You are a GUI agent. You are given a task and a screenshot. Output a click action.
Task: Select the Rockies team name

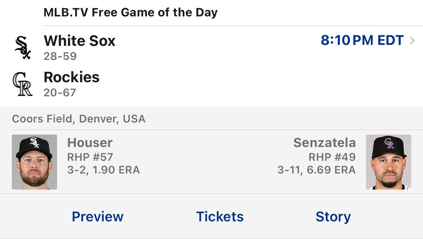(x=72, y=77)
